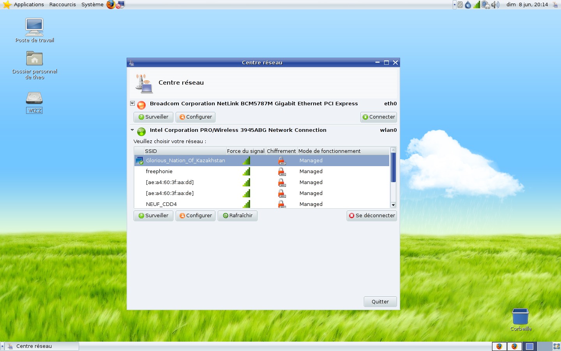Viewport: 561px width, 351px height.
Task: Switch to the empty fourth workspace
Action: pos(545,346)
